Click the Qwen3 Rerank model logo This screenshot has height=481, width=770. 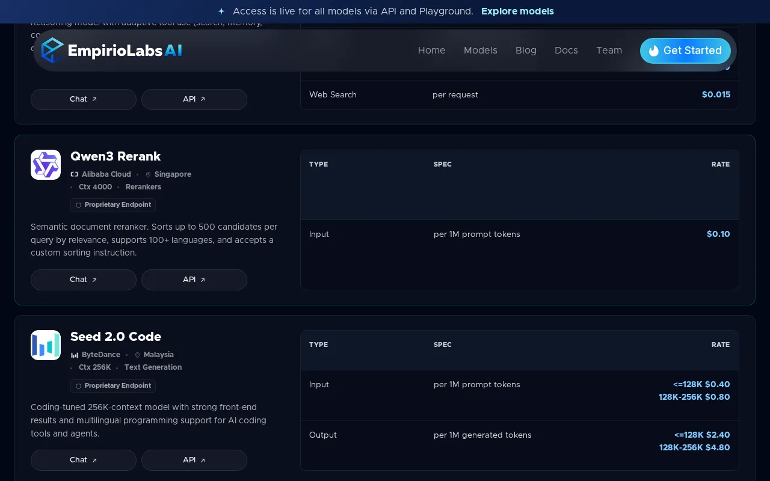(x=46, y=165)
